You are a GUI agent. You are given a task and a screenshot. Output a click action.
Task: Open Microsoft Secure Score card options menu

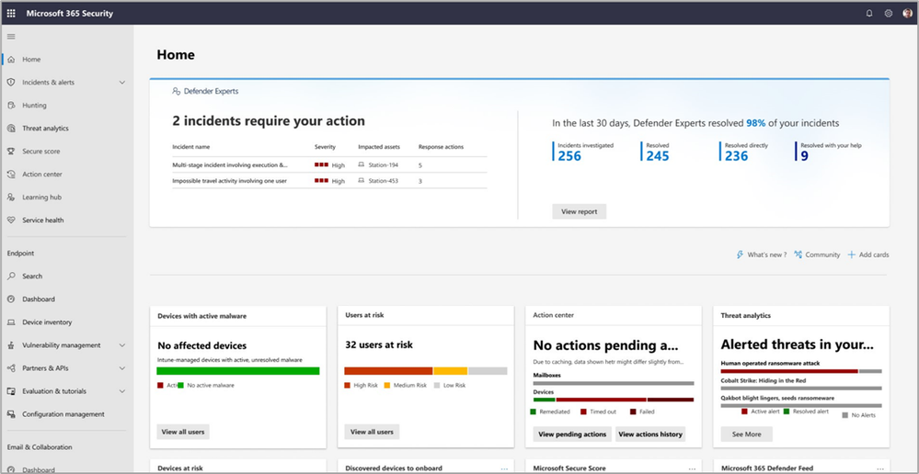pyautogui.click(x=692, y=468)
